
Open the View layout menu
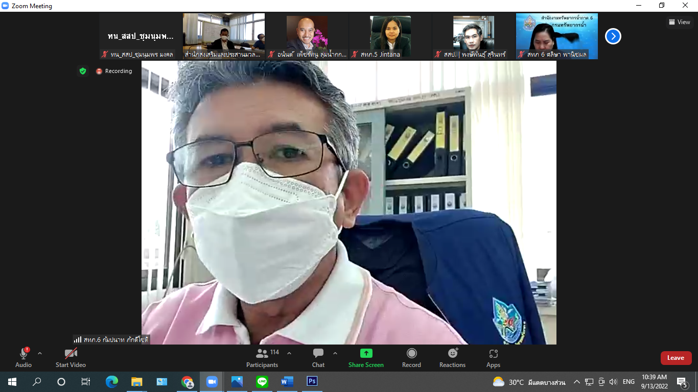[x=679, y=22]
